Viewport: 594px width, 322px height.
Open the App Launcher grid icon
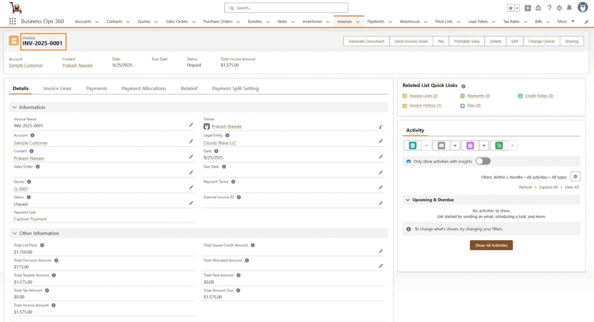pos(12,21)
